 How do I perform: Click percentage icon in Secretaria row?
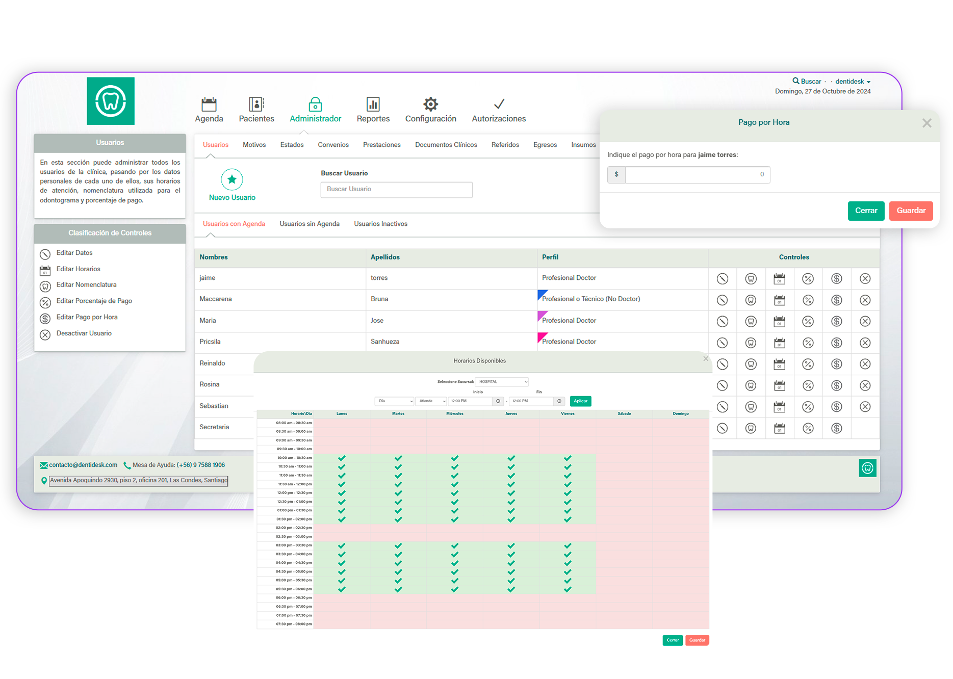pyautogui.click(x=808, y=428)
